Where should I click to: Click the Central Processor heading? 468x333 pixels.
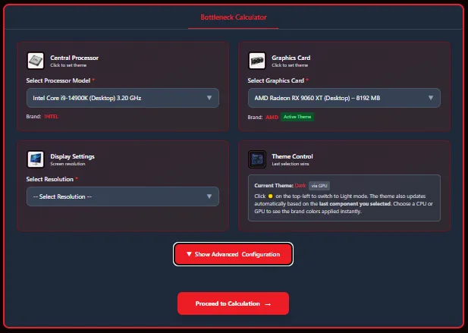pos(74,58)
